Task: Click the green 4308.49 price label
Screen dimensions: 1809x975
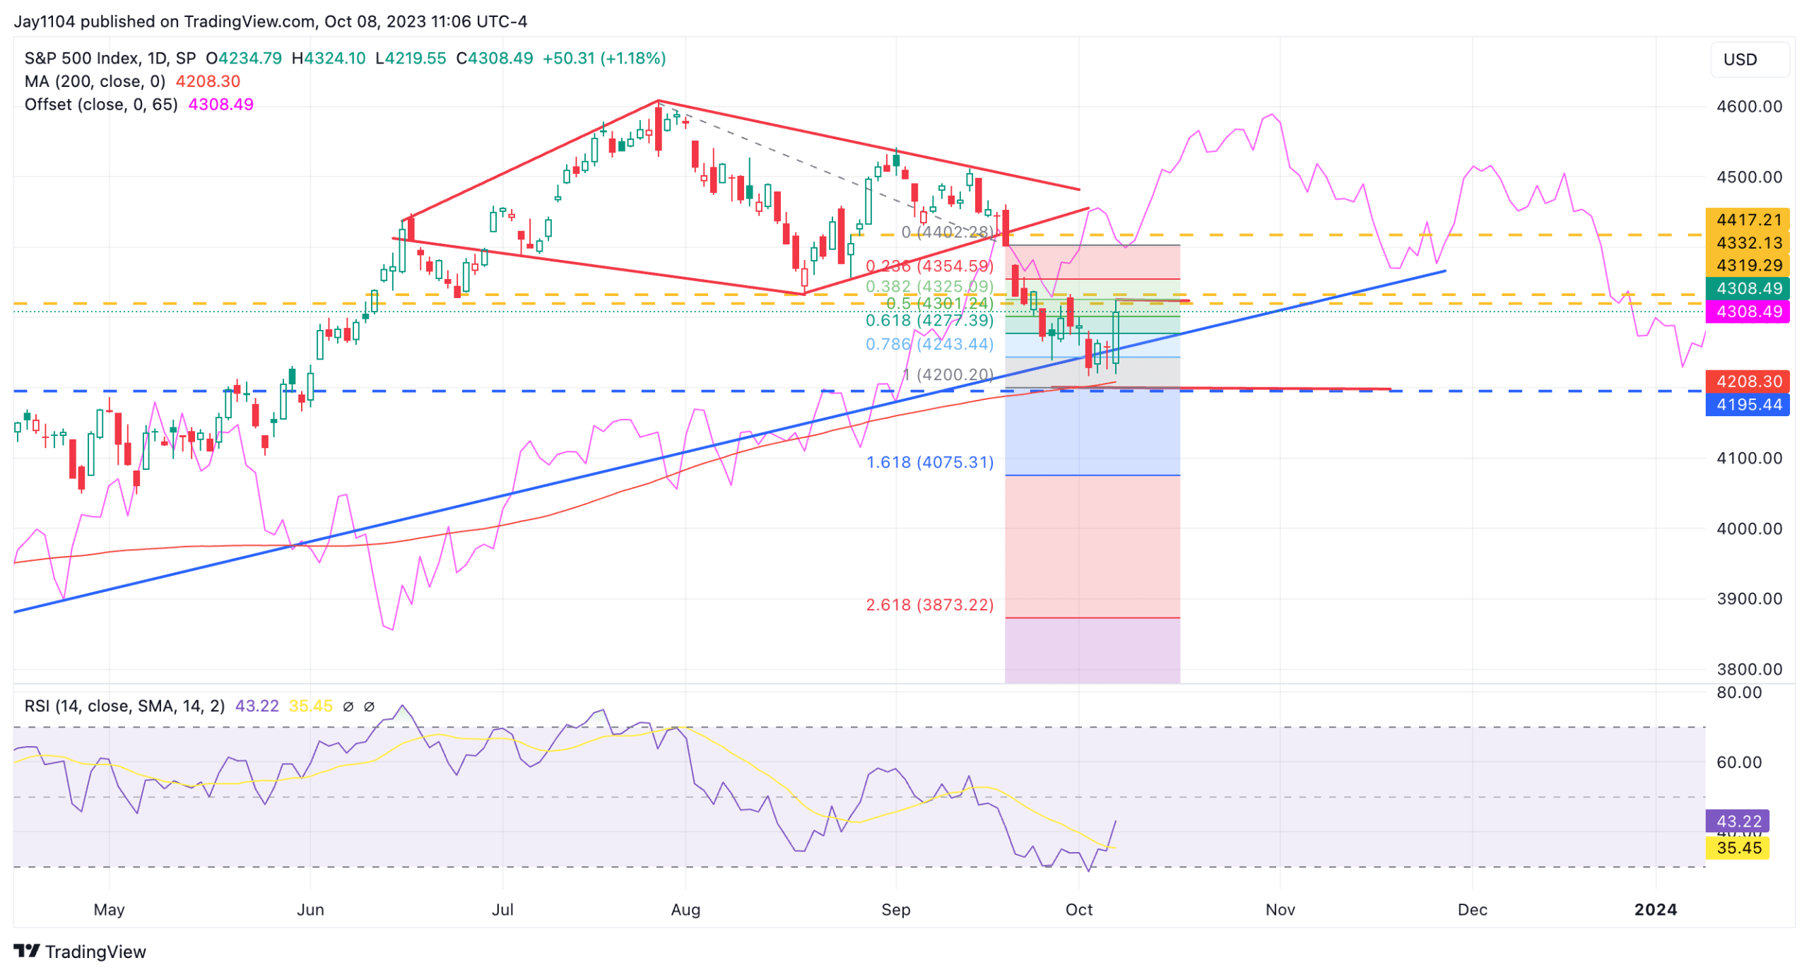Action: [1748, 288]
